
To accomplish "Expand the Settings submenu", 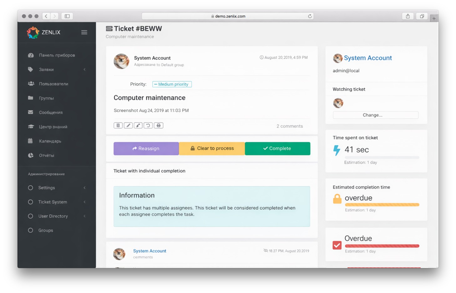I will 46,188.
